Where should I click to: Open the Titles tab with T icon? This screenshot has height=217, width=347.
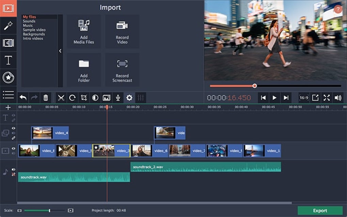(x=8, y=60)
